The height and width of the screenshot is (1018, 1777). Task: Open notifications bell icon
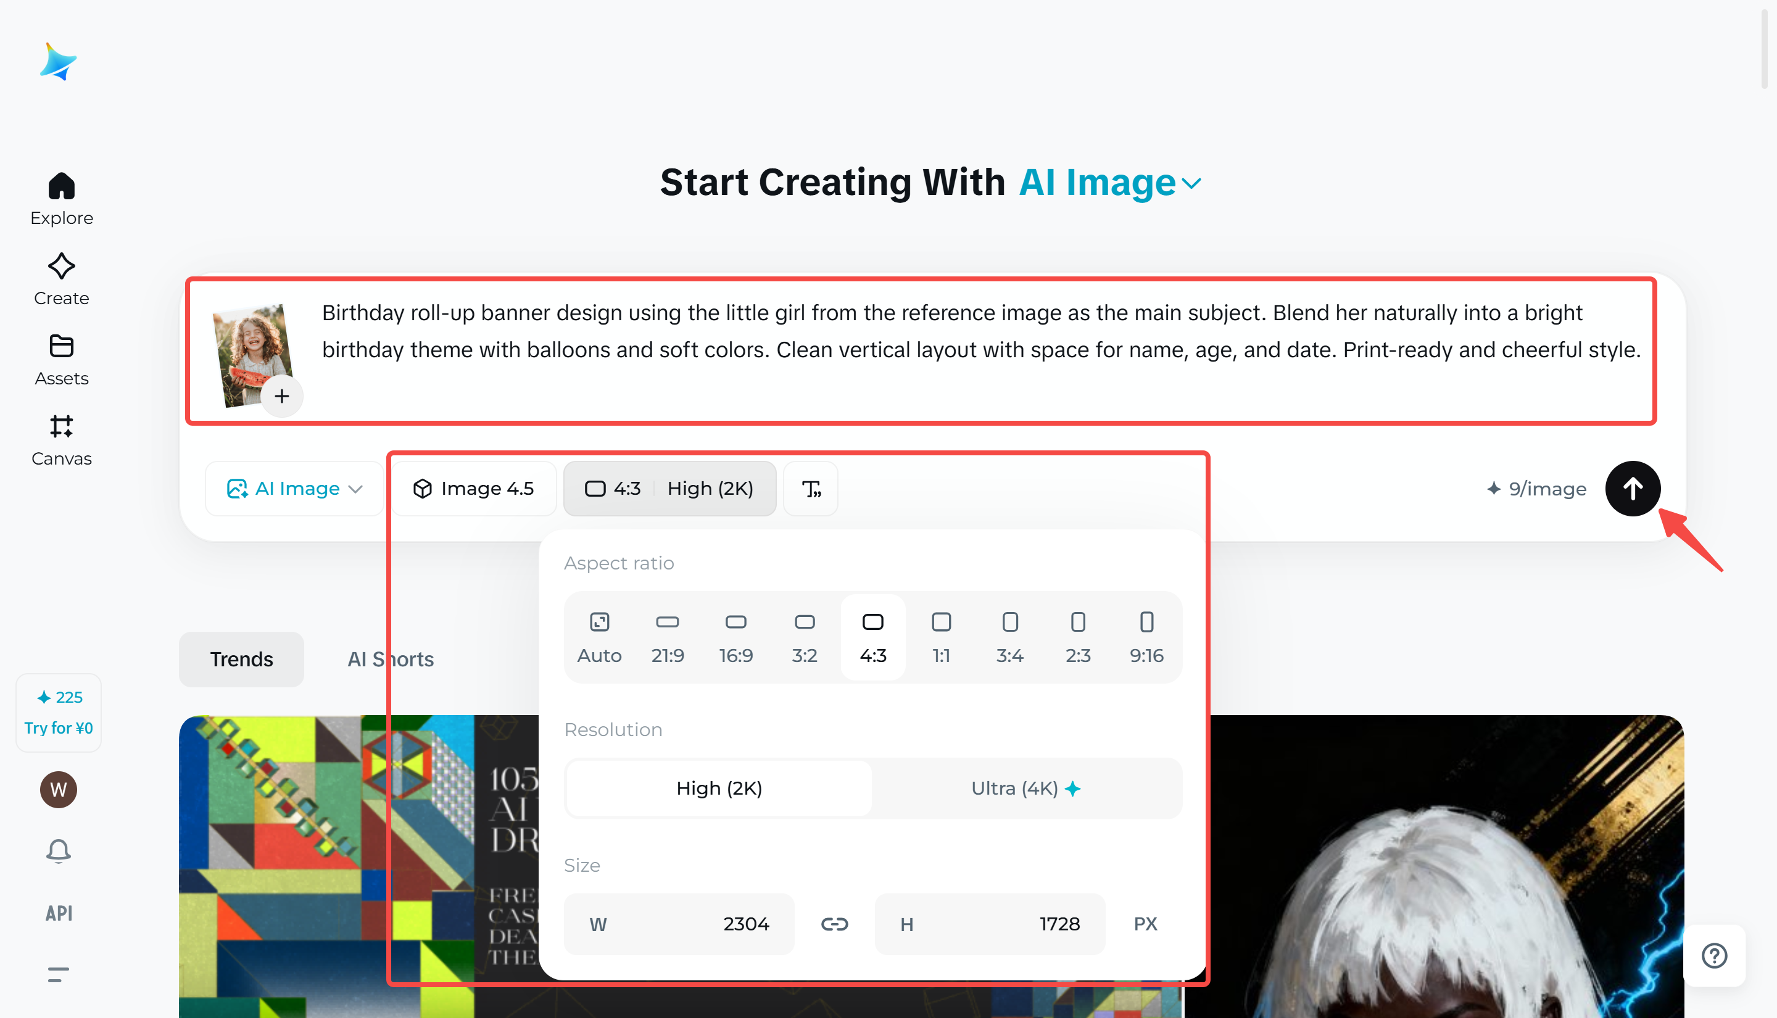[59, 851]
